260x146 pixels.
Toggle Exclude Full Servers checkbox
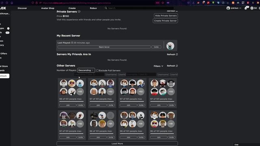point(97,71)
